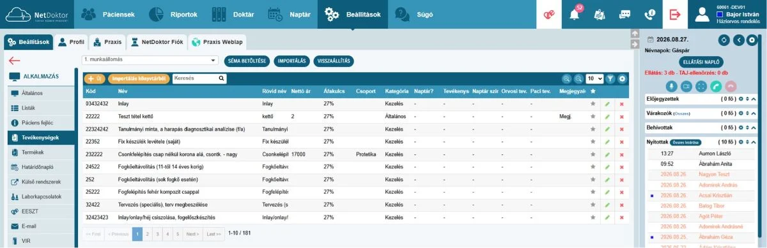Switch to the Praxis Weblap tab

click(x=217, y=42)
